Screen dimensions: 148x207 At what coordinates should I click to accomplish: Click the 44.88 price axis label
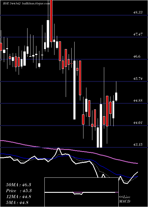(x=138, y=101)
